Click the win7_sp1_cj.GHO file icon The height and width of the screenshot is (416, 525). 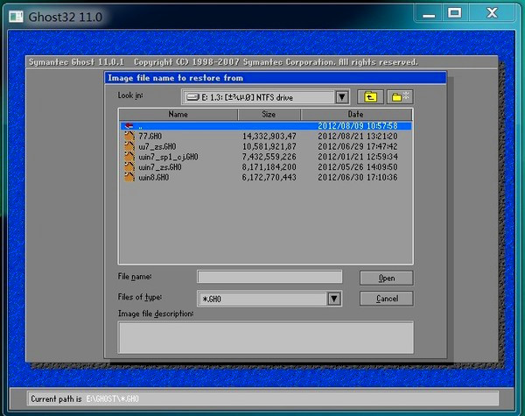[129, 157]
